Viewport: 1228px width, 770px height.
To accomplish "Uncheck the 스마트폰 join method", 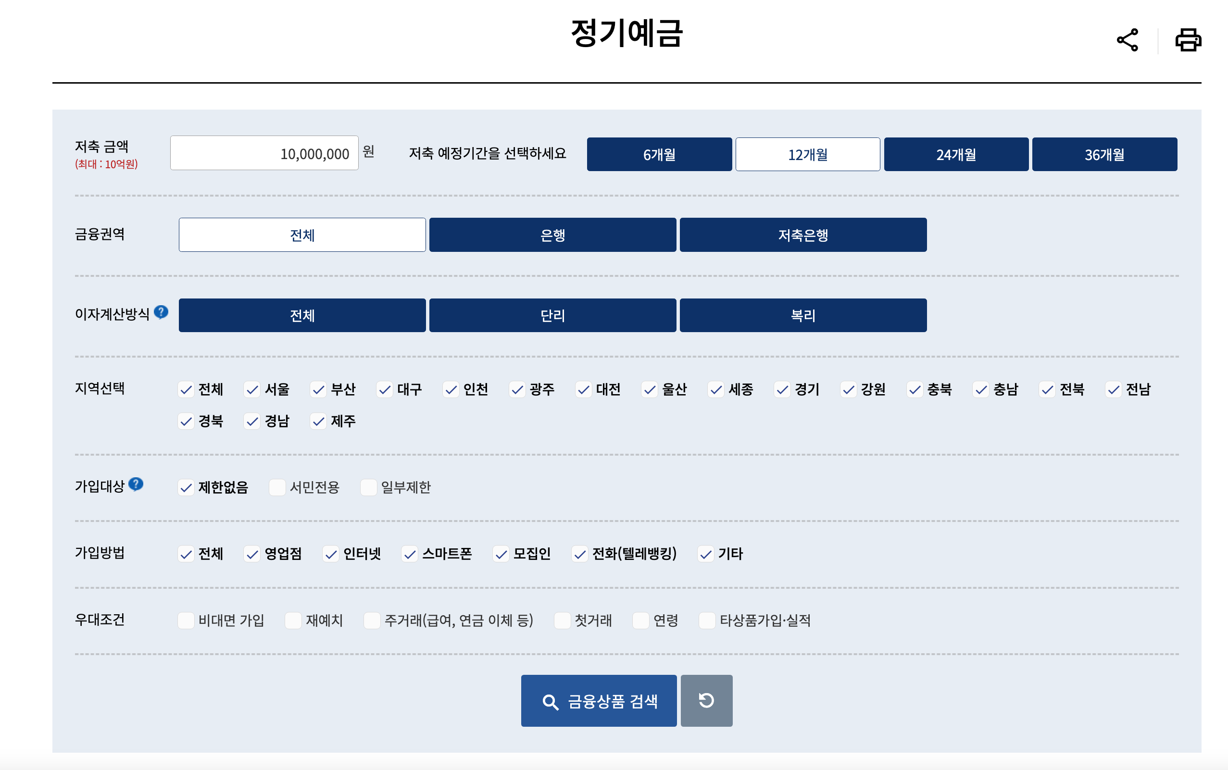I will [410, 554].
